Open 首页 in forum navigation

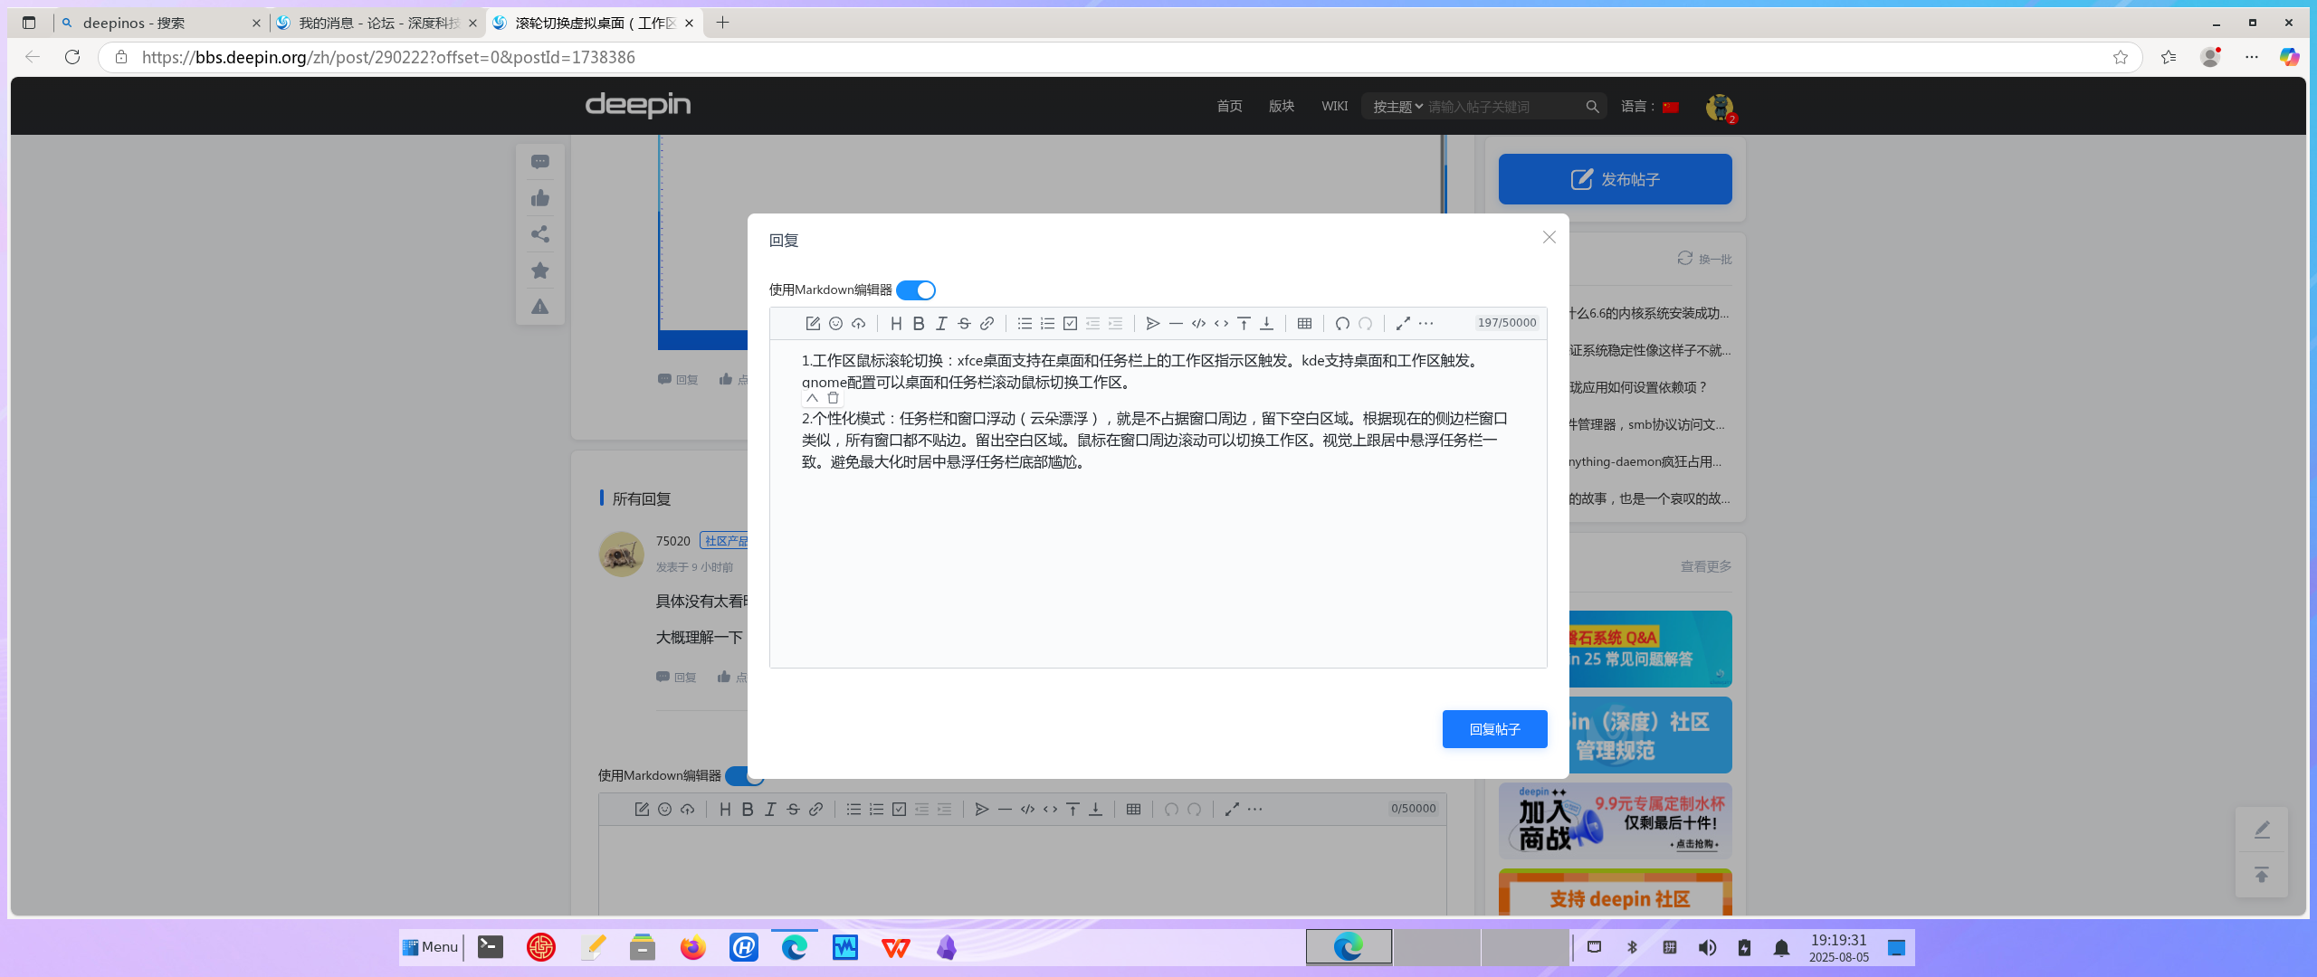[x=1229, y=106]
